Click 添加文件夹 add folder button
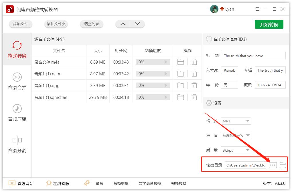 [x=56, y=24]
